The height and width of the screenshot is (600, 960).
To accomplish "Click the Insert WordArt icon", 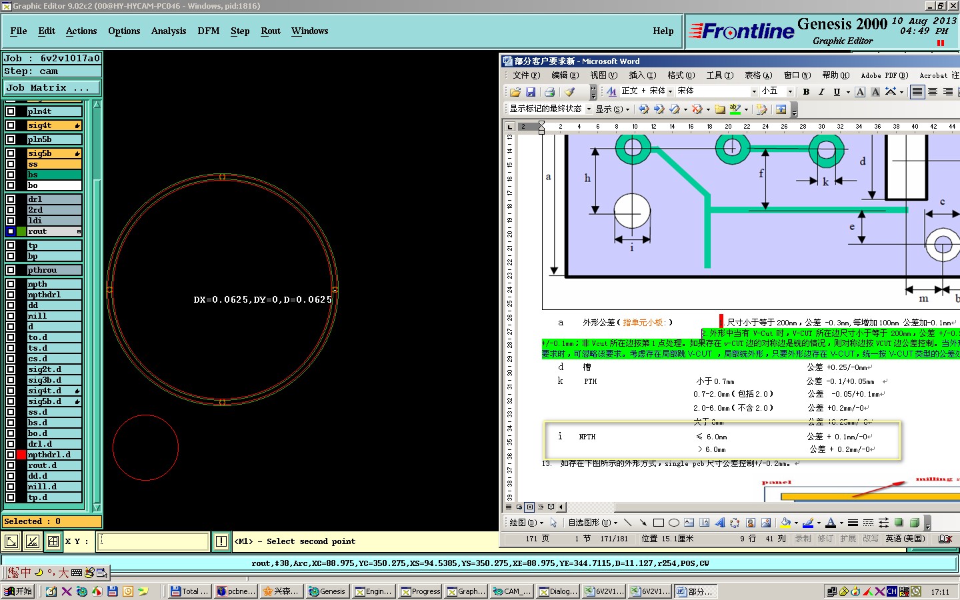I will tap(720, 523).
